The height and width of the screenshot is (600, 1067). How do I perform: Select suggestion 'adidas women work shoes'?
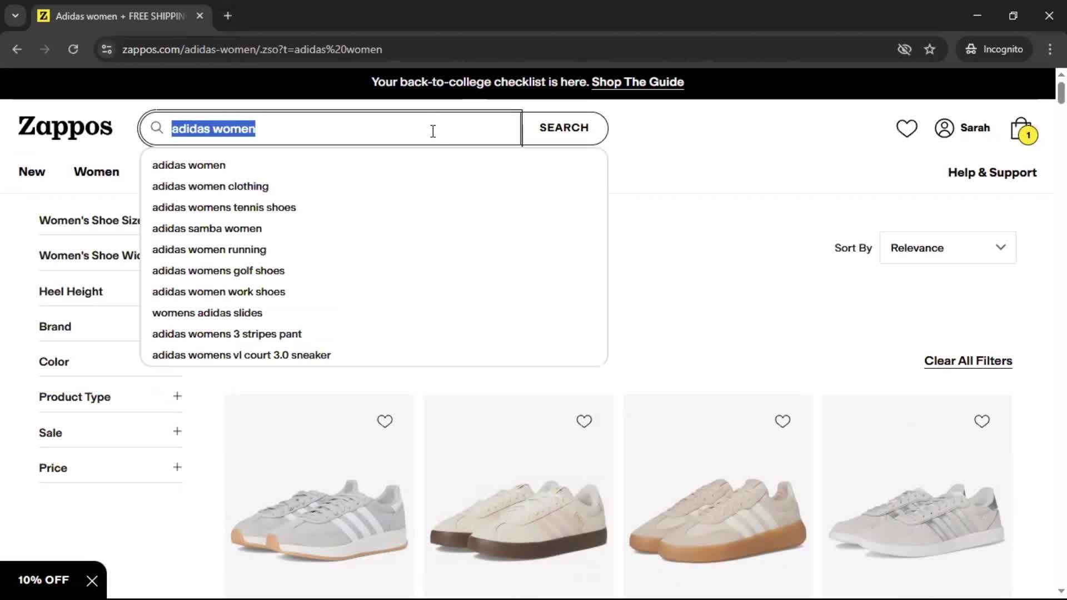(x=374, y=292)
